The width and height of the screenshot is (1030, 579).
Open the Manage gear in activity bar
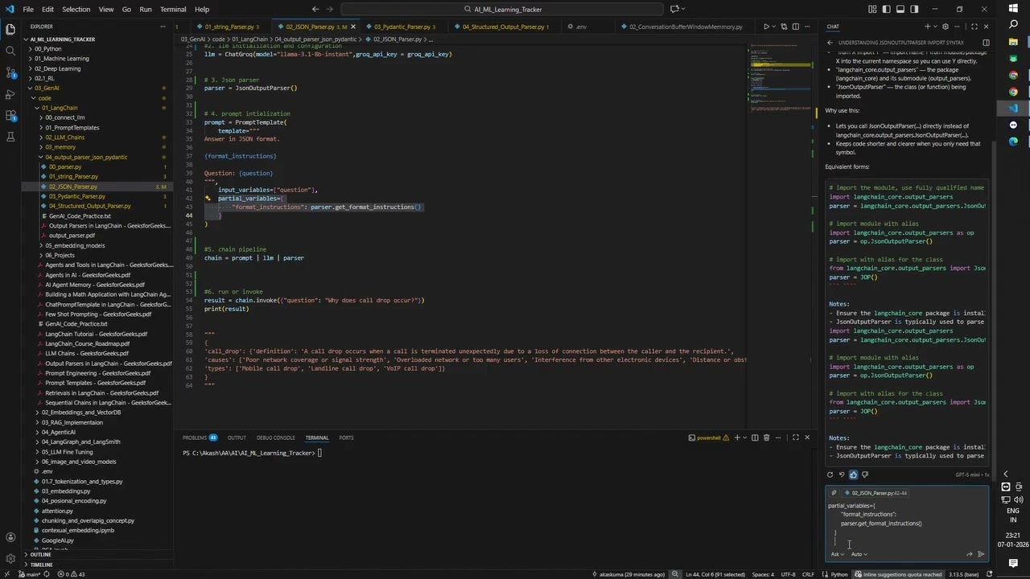(x=10, y=558)
